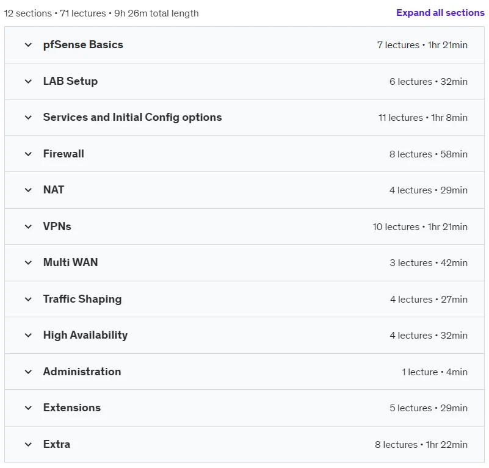489x468 pixels.
Task: Expand the NAT section chevron
Action: coord(28,190)
